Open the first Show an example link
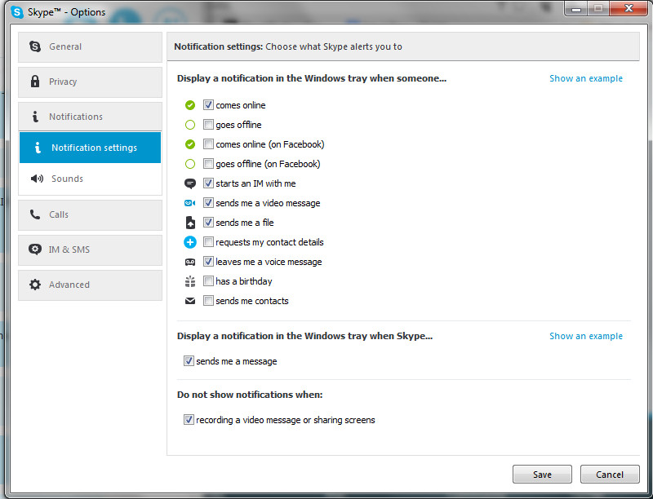Screen dimensions: 653x499 [585, 79]
